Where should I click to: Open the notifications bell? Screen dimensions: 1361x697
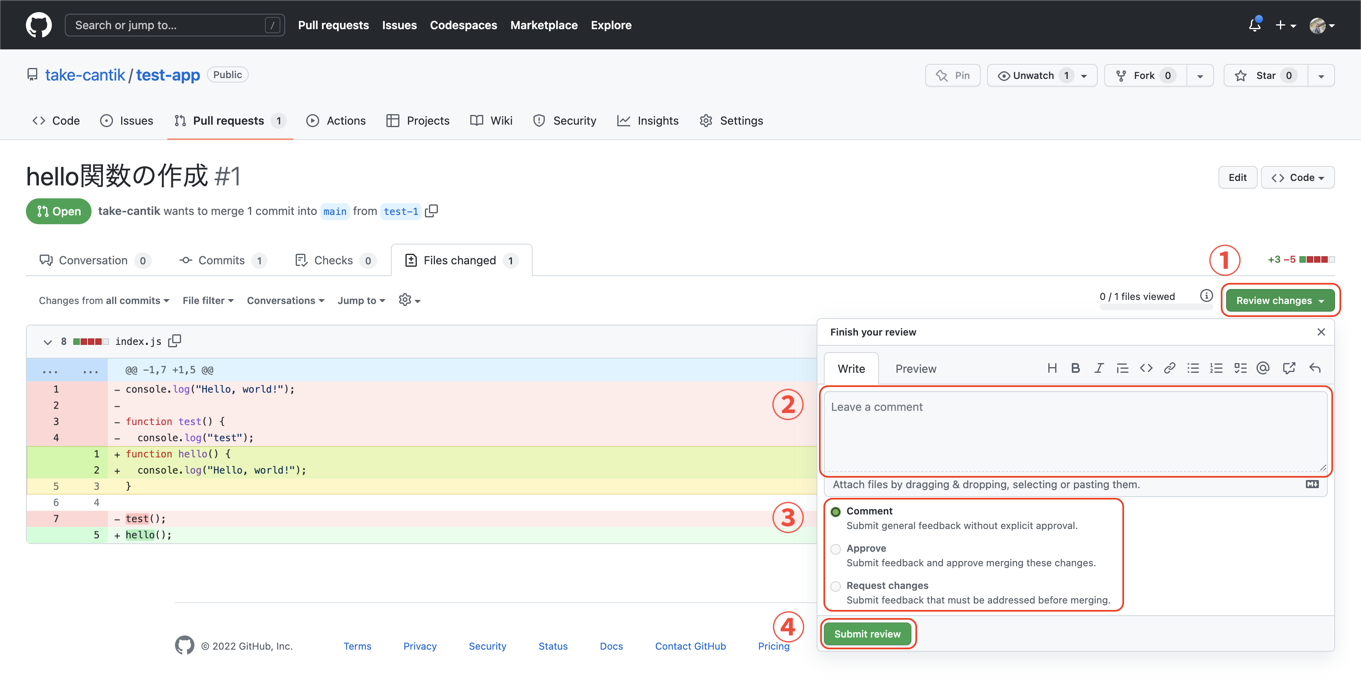click(x=1254, y=25)
